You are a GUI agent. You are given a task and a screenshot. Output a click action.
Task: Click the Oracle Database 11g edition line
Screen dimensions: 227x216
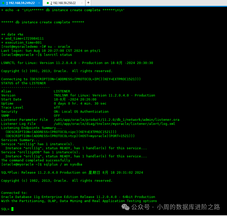pyautogui.click(x=76, y=197)
